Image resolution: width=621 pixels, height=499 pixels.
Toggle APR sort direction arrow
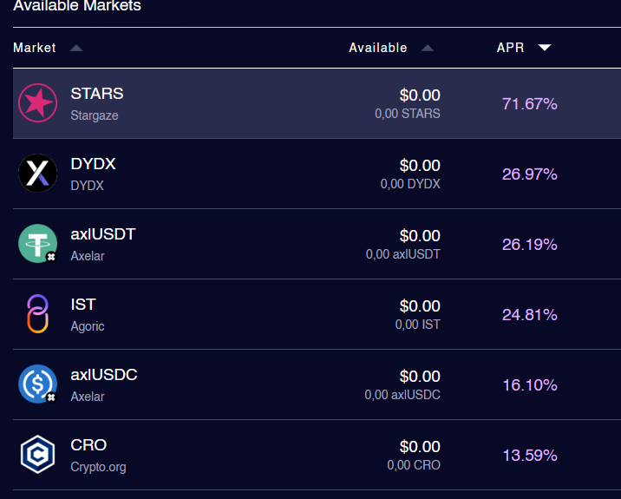click(x=544, y=48)
